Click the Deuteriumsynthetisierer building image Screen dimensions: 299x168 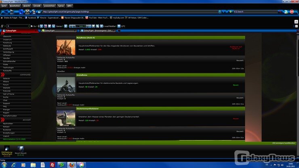pos(66,118)
